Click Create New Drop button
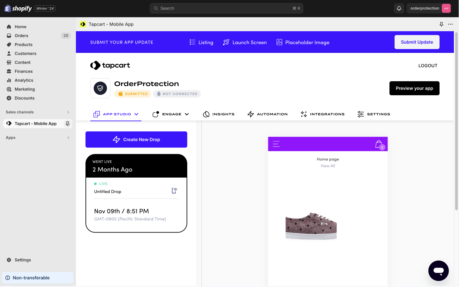Viewport: 459px width, 287px height. pyautogui.click(x=136, y=140)
